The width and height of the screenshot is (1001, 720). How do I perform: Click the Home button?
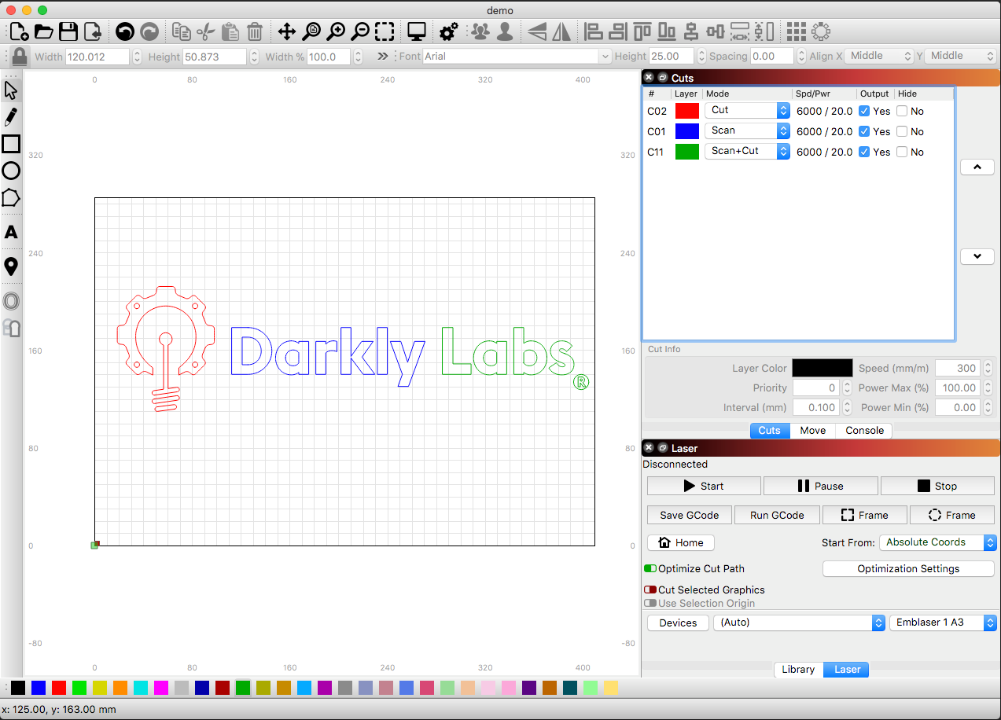tap(681, 542)
